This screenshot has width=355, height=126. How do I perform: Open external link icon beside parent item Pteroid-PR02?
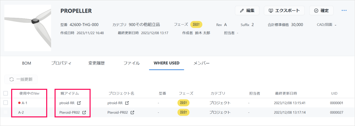coord(84,113)
